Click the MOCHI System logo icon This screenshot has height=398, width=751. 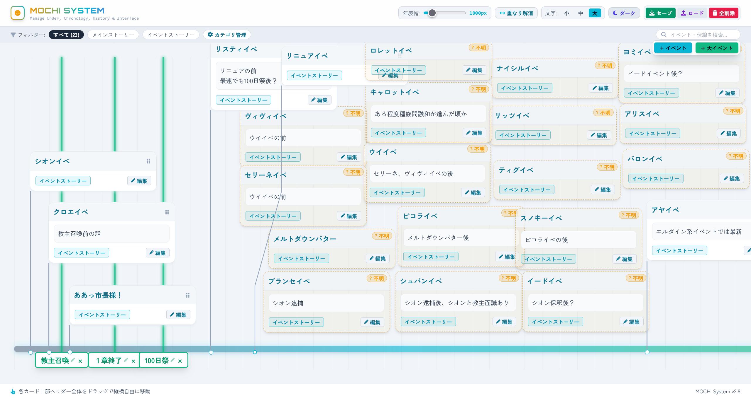pyautogui.click(x=18, y=13)
